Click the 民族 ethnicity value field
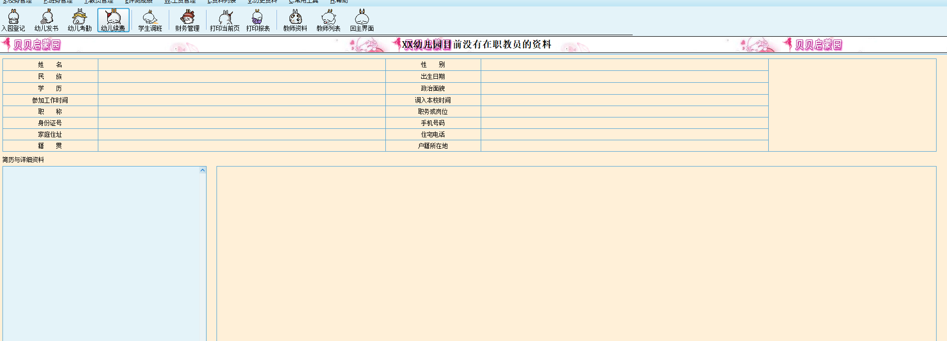Screen dimensions: 947x341 click(x=242, y=76)
